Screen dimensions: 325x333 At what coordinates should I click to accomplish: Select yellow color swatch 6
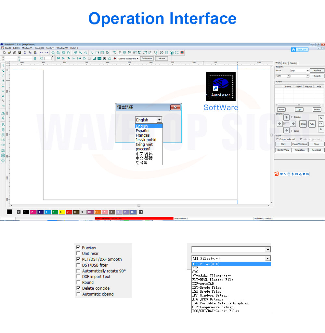click(x=61, y=212)
